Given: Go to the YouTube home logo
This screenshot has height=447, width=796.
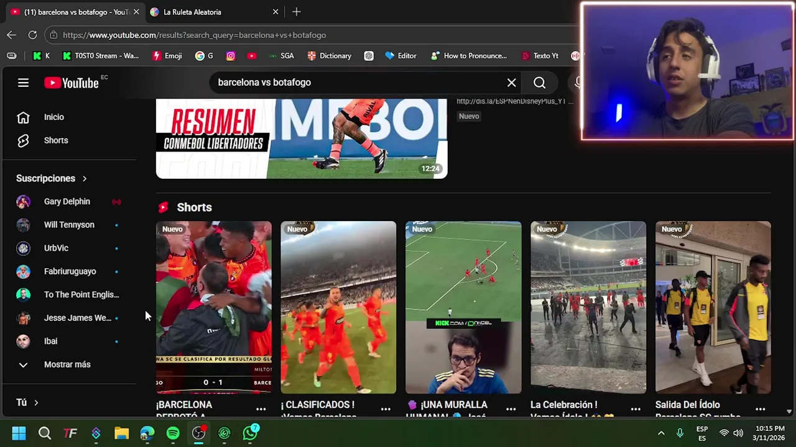Looking at the screenshot, I should pos(72,83).
